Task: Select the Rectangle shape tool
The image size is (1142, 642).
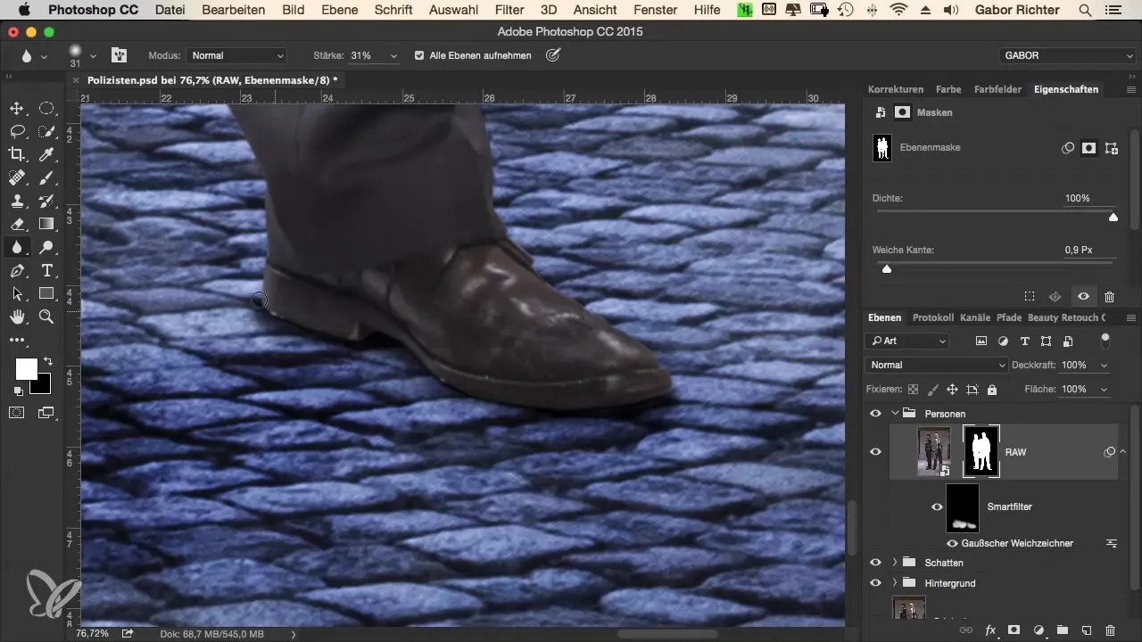Action: (x=46, y=293)
